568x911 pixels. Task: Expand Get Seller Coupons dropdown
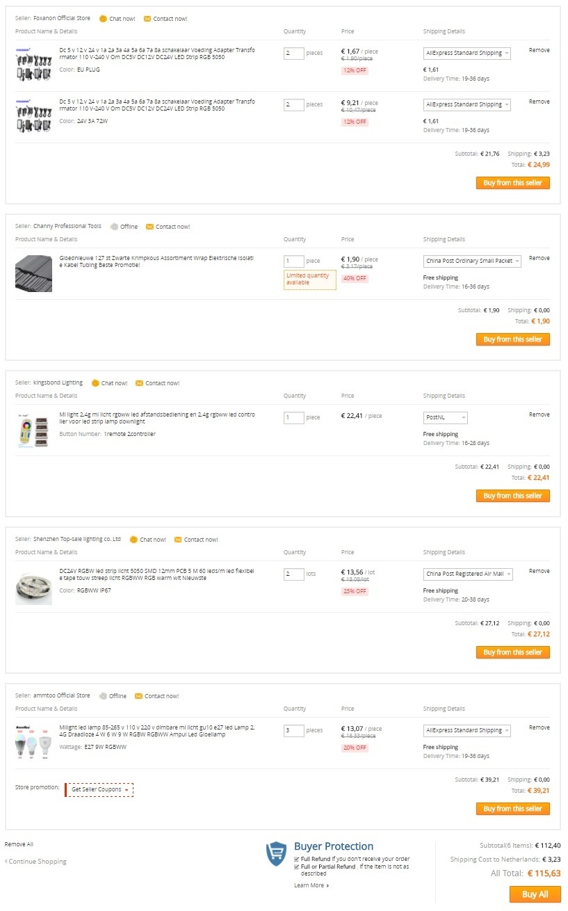(x=100, y=789)
